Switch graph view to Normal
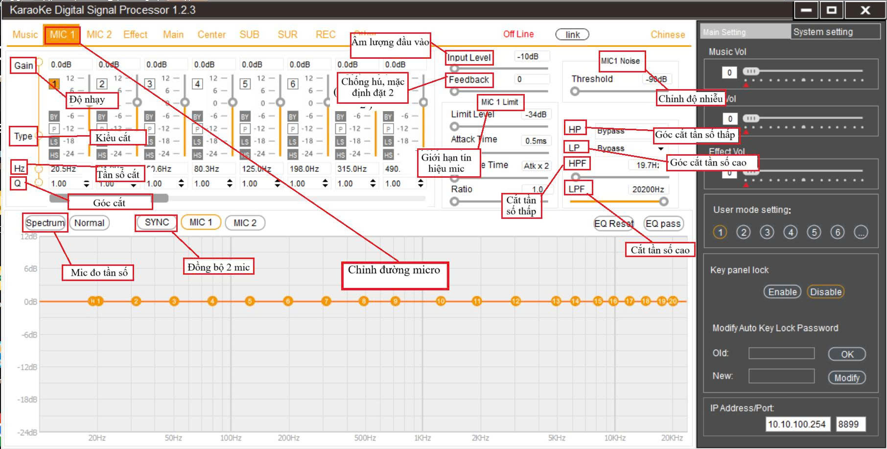Viewport: 887px width, 449px height. 89,223
